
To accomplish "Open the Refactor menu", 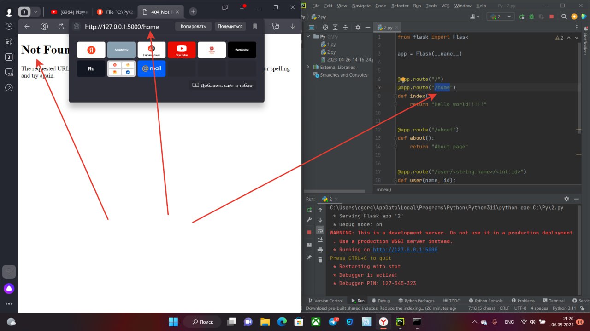I will coord(400,6).
